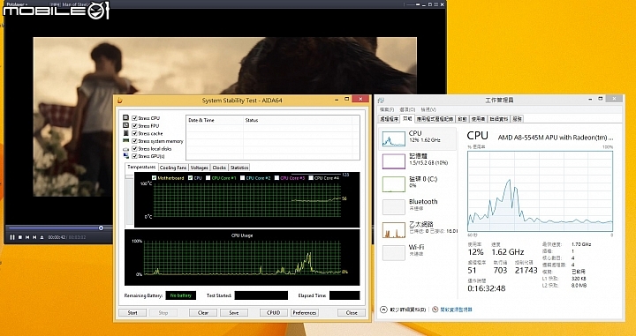636x336 pixels.
Task: Enable the CPU Core #1 checkbox
Action: 208,178
